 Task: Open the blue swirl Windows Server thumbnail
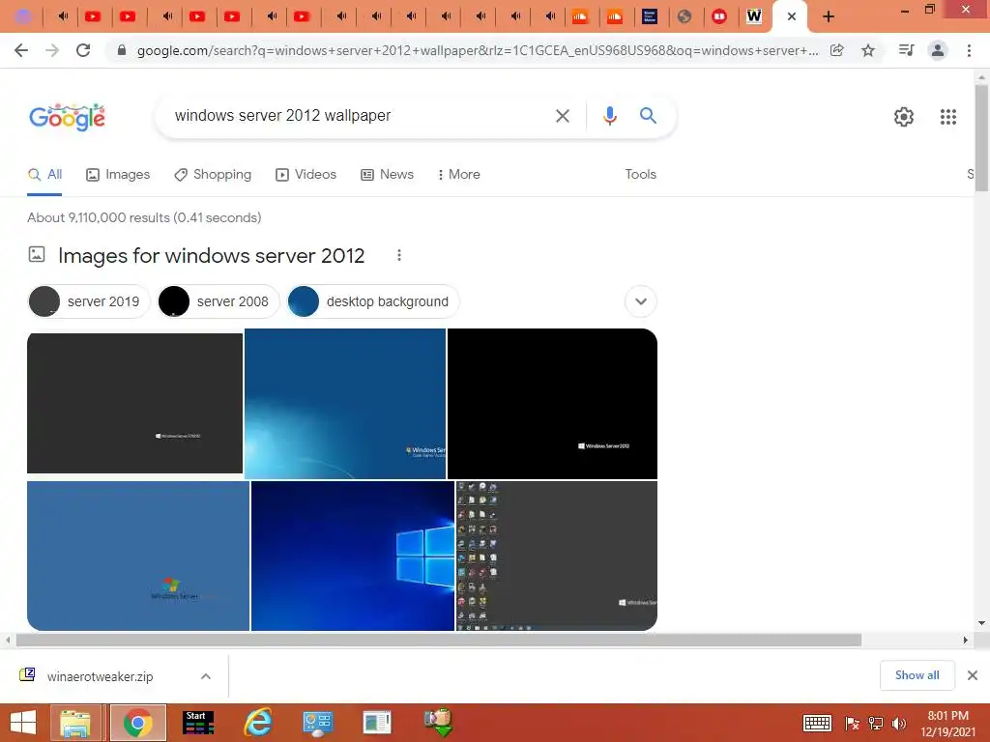point(345,404)
